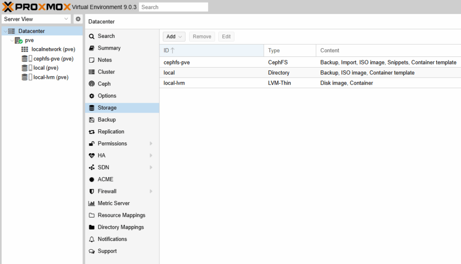This screenshot has height=264, width=461.
Task: Open the Backup menu item
Action: [x=107, y=120]
